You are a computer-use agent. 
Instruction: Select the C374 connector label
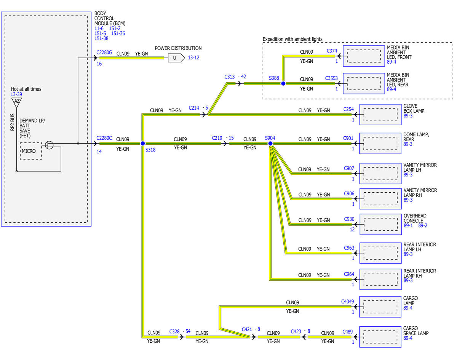tap(332, 51)
